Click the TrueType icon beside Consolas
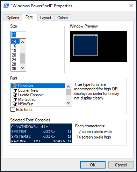 (15, 86)
